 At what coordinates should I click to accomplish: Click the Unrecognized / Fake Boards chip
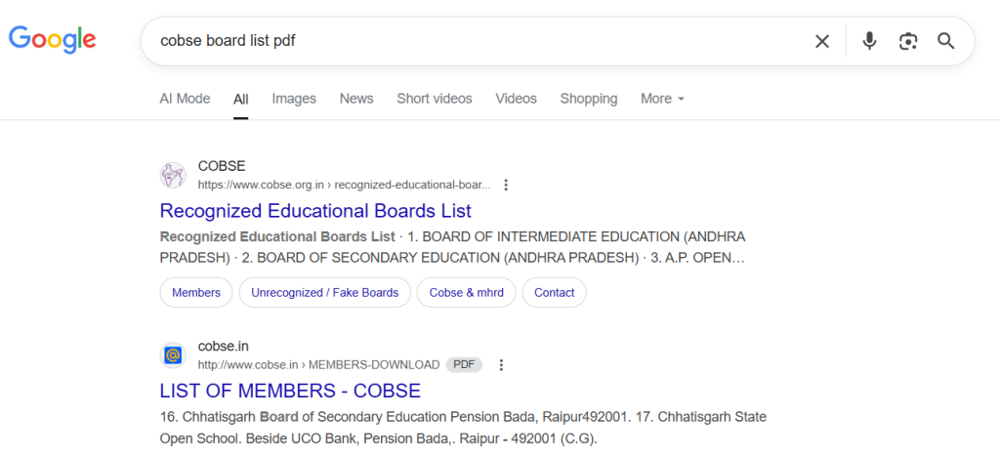(324, 293)
